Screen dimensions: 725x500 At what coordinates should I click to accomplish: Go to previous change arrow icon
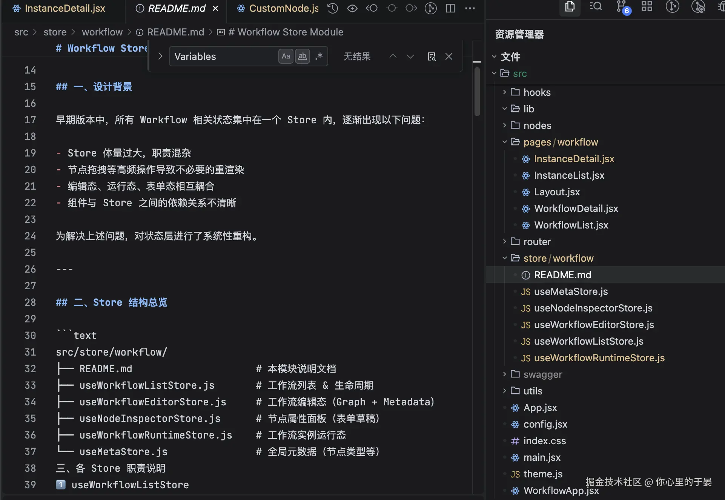tap(372, 8)
